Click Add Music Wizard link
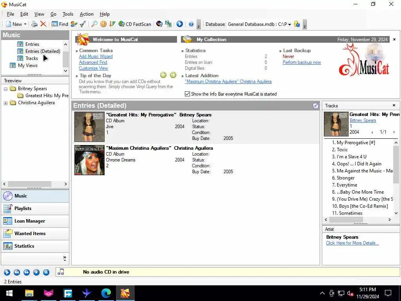 96,56
